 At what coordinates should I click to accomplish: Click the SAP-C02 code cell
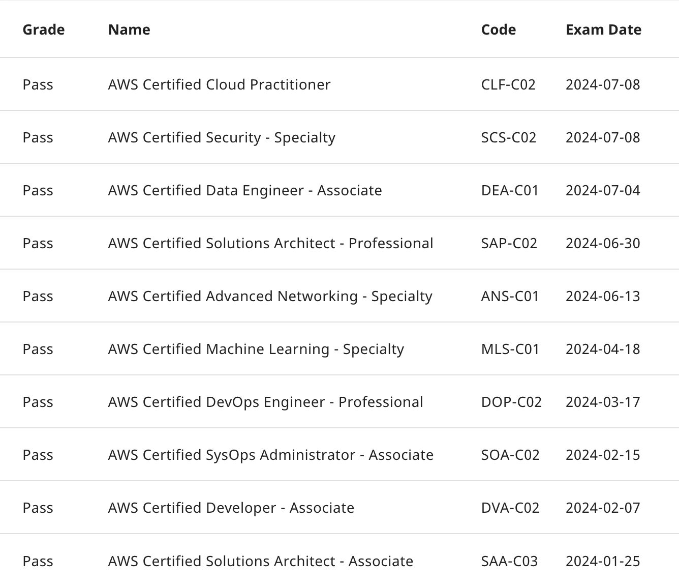tap(509, 243)
